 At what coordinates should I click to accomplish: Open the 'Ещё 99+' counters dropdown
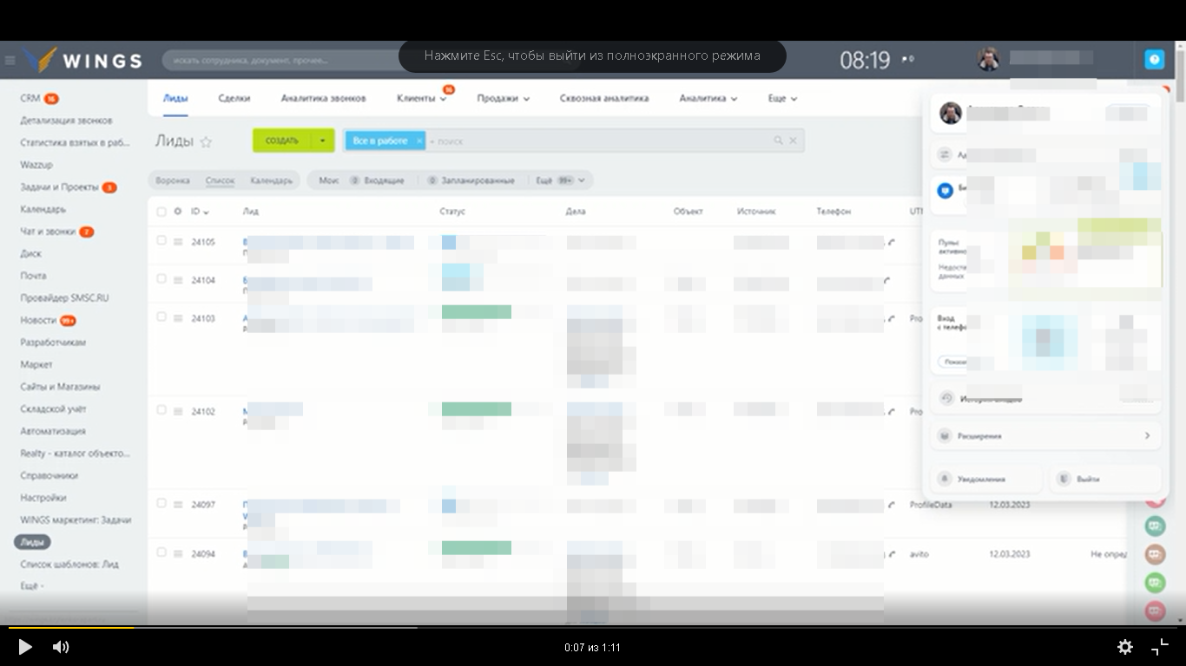coord(560,180)
